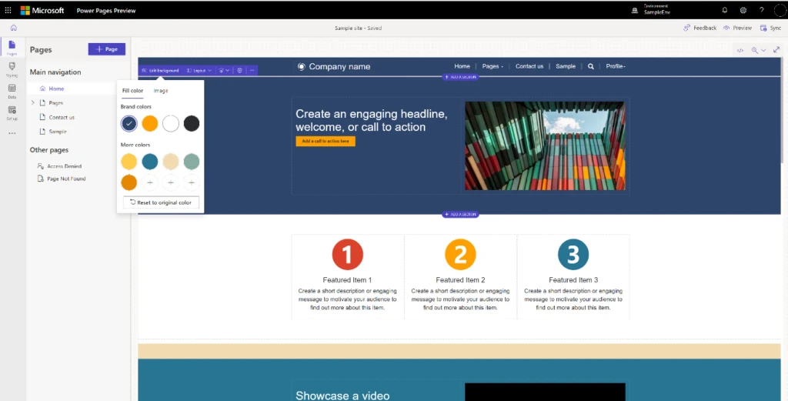Click the Preview button

tap(737, 28)
